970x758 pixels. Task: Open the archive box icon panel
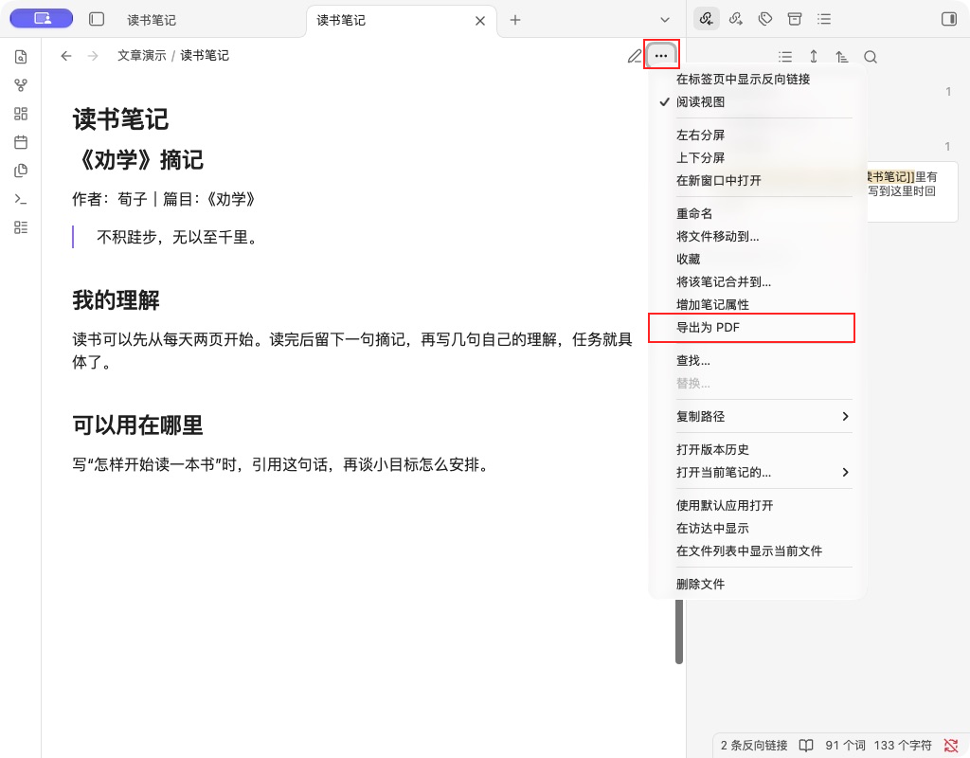pyautogui.click(x=795, y=19)
